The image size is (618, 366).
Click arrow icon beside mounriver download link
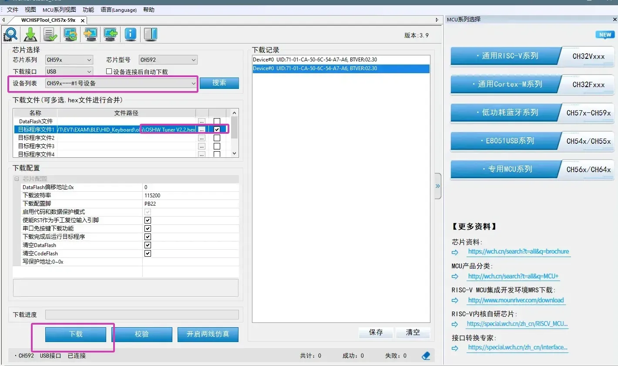(455, 300)
